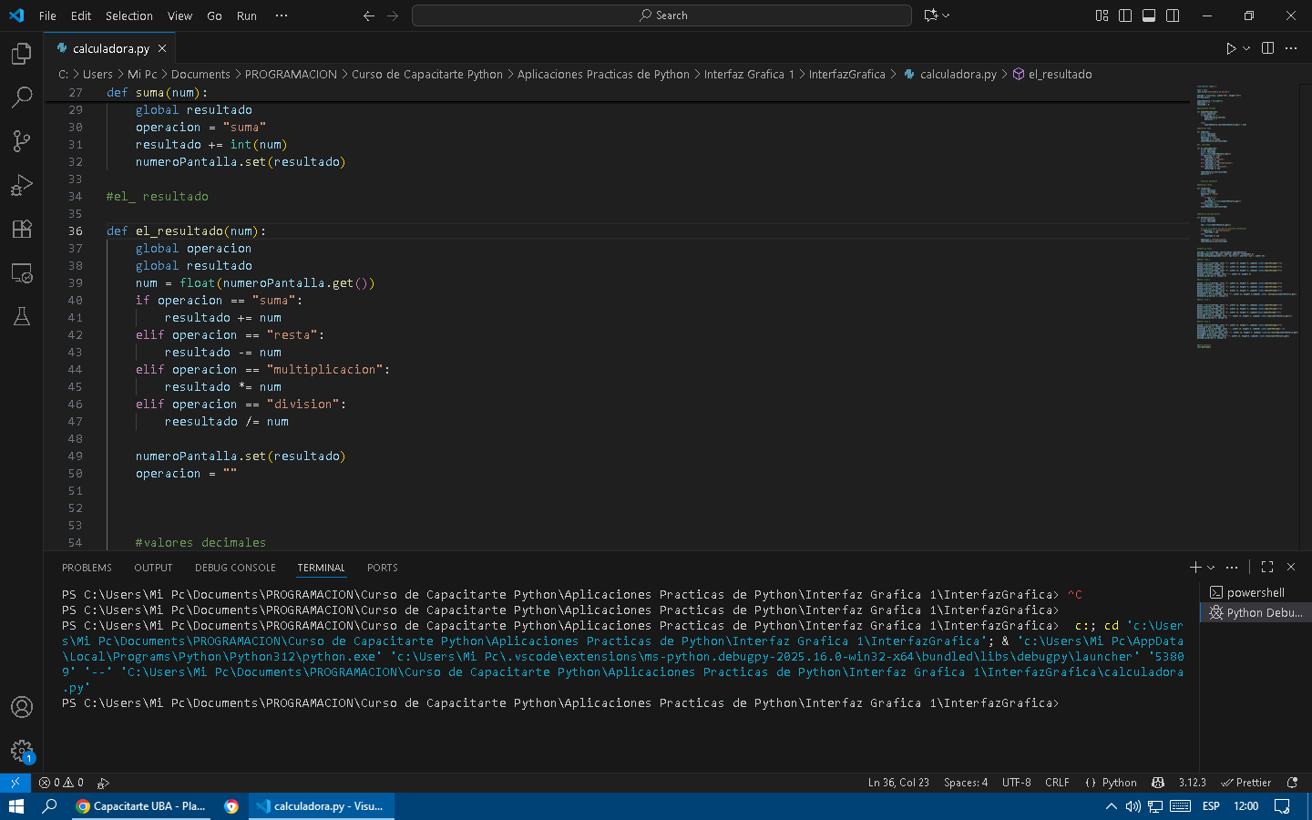This screenshot has width=1312, height=820.
Task: Toggle the bottom panel layout button
Action: pos(1149,15)
